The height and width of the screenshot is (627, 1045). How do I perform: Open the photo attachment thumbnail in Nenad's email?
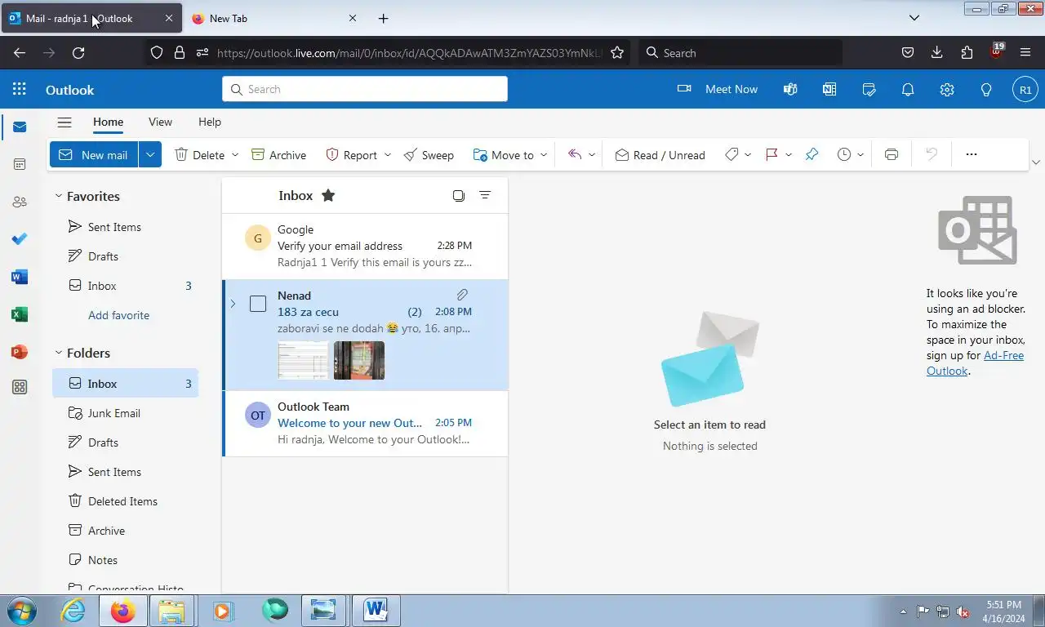[x=359, y=360]
